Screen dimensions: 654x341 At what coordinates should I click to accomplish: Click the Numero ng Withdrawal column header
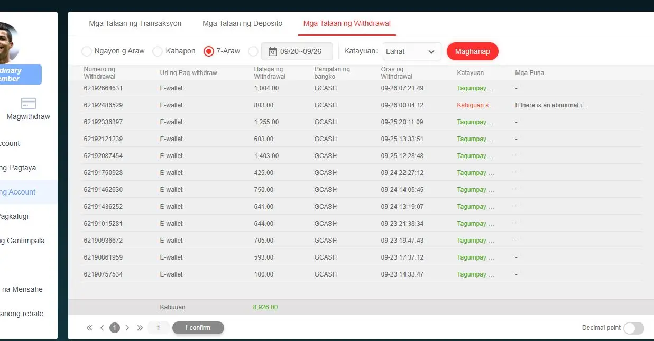[x=99, y=73]
